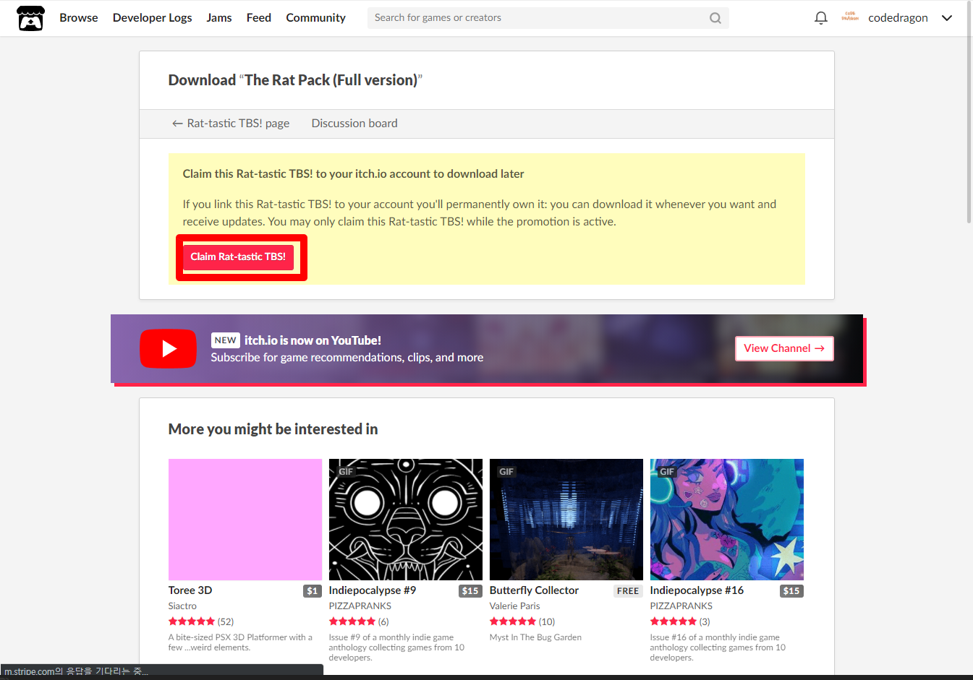Image resolution: width=973 pixels, height=680 pixels.
Task: Open the Indiepocalypse #9 cover thumbnail
Action: click(406, 520)
